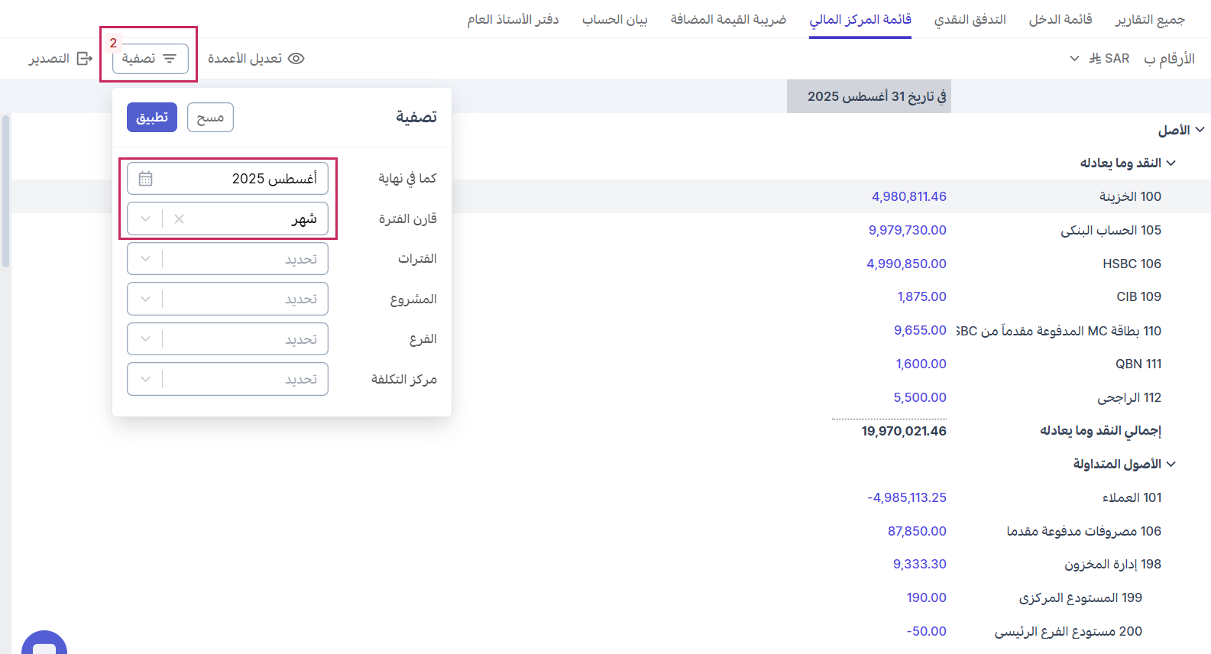Image resolution: width=1211 pixels, height=654 pixels.
Task: Click the vertical scrollbar on left edge
Action: 5,191
